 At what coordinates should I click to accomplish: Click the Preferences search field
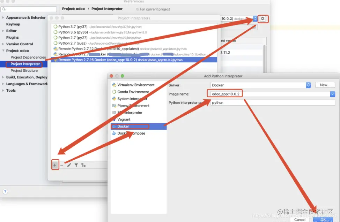coord(29,9)
